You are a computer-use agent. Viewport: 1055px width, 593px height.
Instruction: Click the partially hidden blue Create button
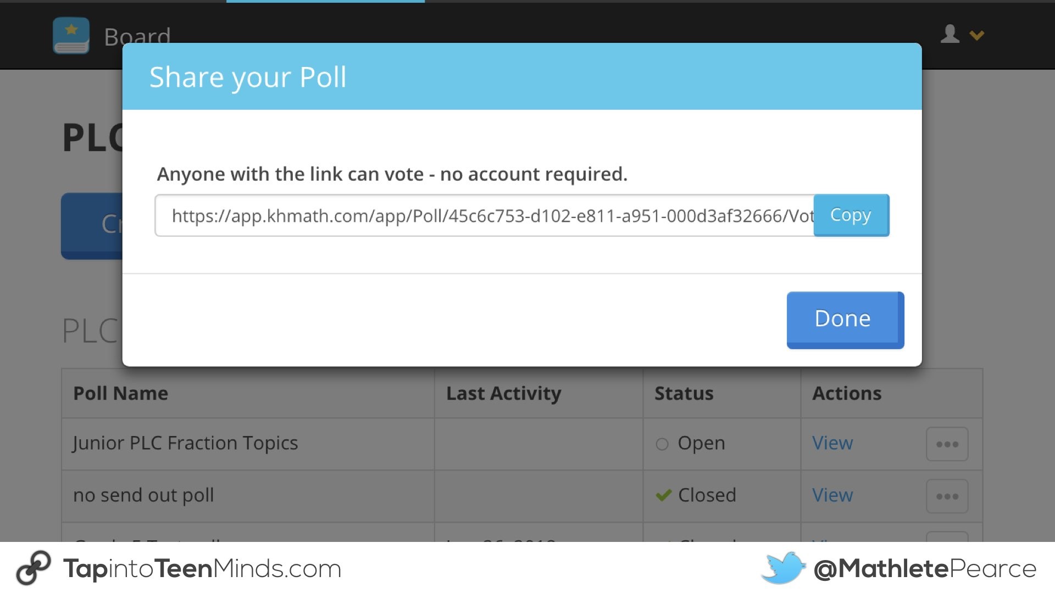(x=92, y=225)
